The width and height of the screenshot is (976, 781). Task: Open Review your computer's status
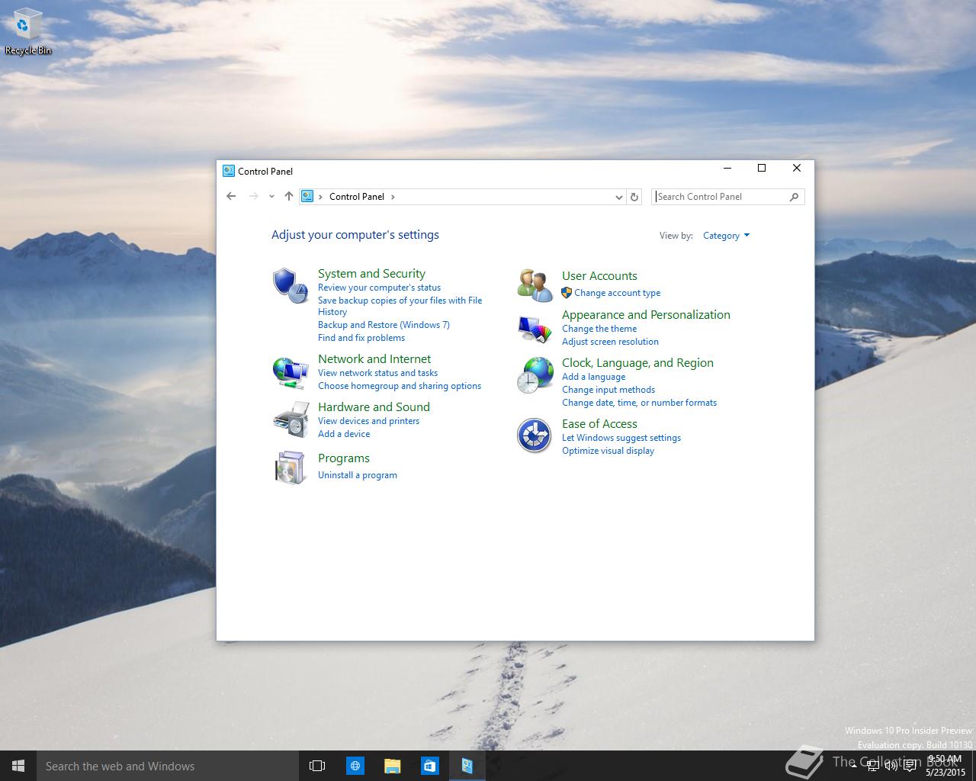pos(379,288)
